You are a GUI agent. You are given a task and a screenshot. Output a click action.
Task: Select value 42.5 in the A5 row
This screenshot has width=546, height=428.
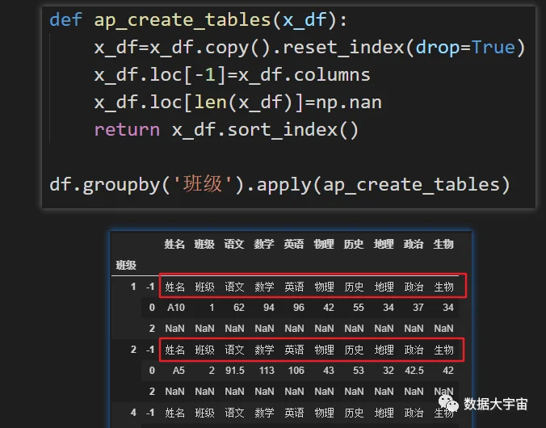[x=414, y=371]
